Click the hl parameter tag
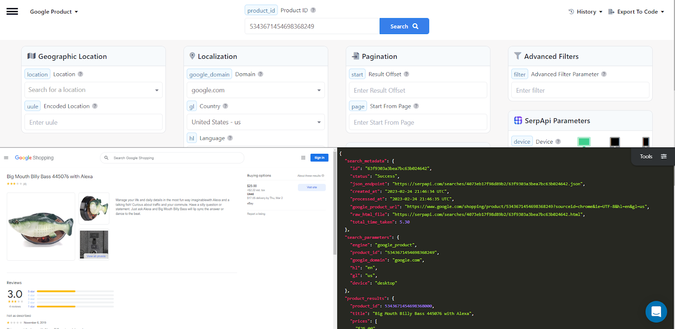The height and width of the screenshot is (329, 675). point(192,139)
